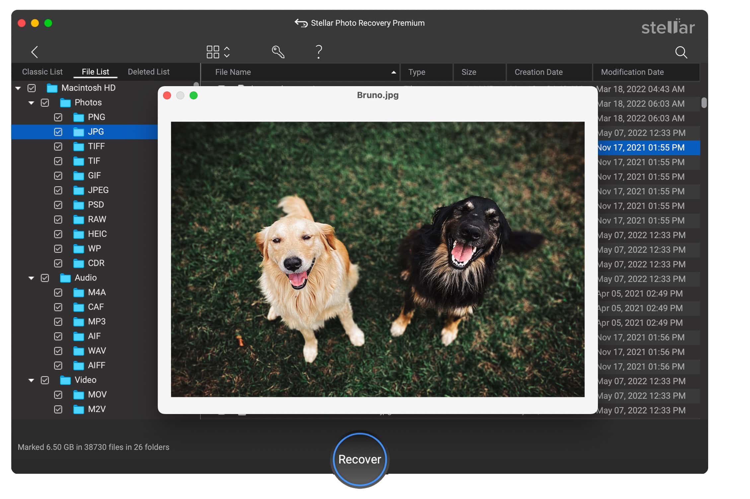Viewport: 750px width, 499px height.
Task: Click the search magnifier icon
Action: coord(681,52)
